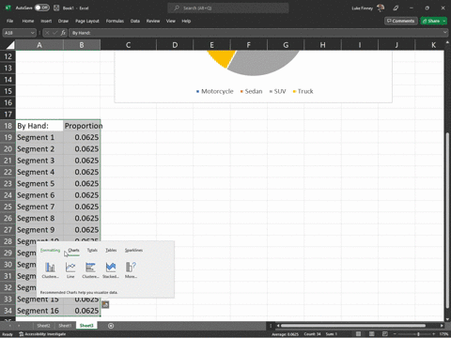The height and width of the screenshot is (338, 451).
Task: Select column C header
Action: 128,45
